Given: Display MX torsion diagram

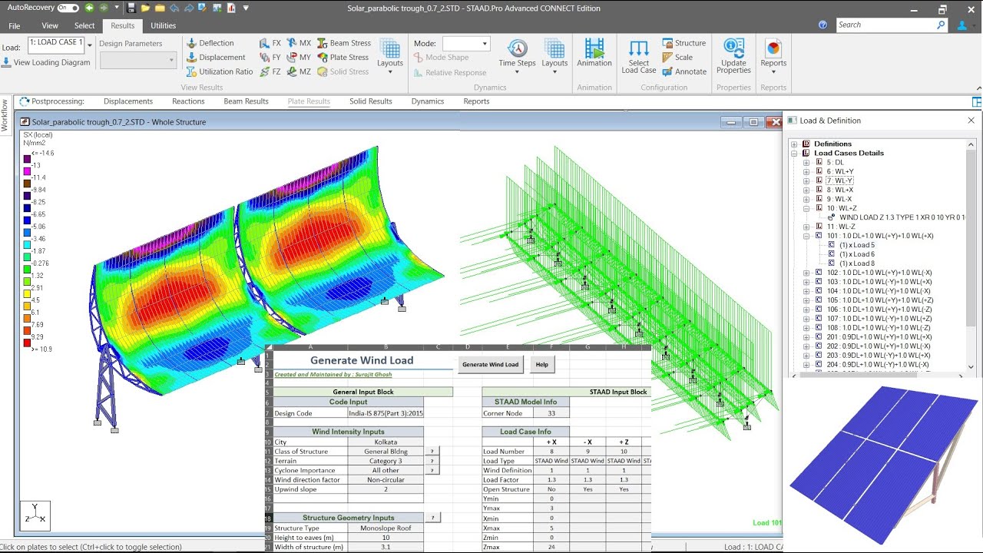Looking at the screenshot, I should [299, 43].
